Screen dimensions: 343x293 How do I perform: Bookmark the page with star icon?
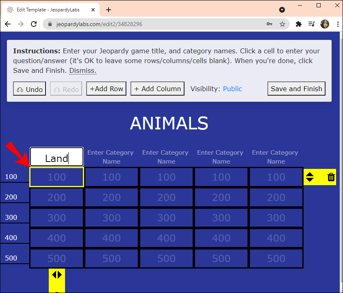(x=282, y=24)
